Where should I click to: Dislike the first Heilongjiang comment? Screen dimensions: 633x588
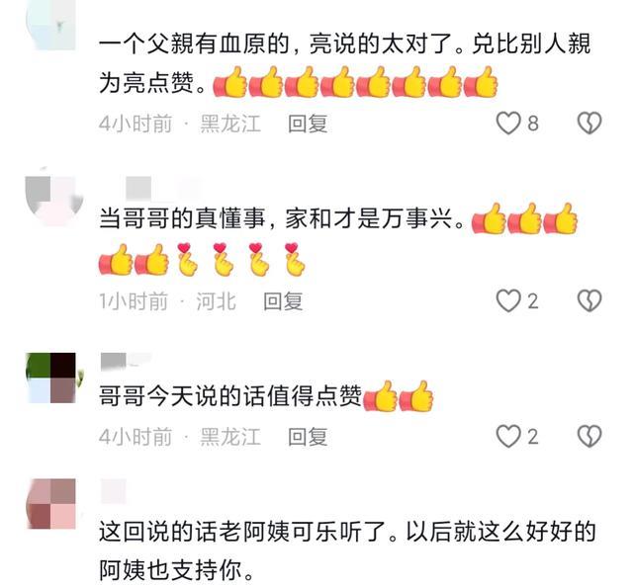589,123
